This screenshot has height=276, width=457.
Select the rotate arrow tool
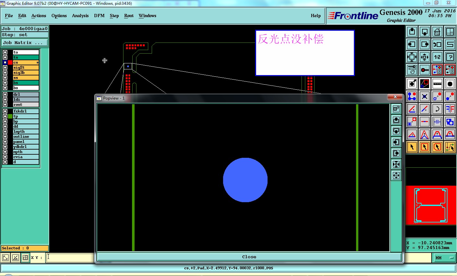point(437,109)
